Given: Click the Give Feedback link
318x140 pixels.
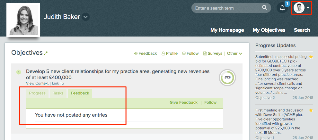Looking at the screenshot, I should [x=183, y=103].
